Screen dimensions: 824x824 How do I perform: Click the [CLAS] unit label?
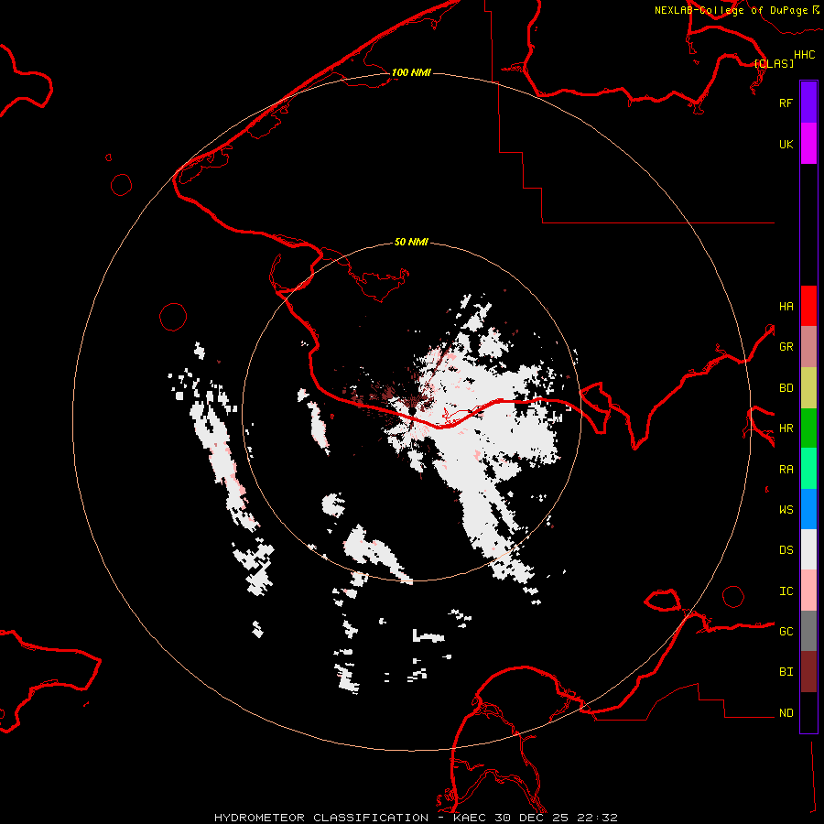pos(774,63)
